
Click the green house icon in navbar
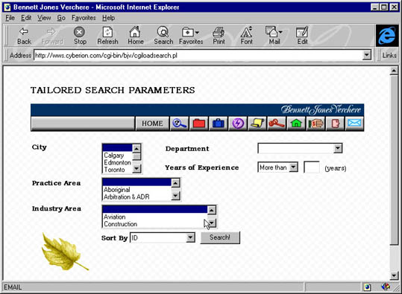click(x=296, y=124)
